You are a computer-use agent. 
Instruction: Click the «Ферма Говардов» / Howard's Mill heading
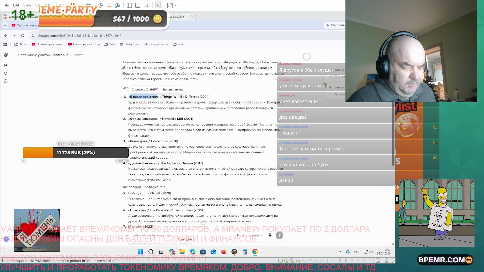tap(161, 119)
